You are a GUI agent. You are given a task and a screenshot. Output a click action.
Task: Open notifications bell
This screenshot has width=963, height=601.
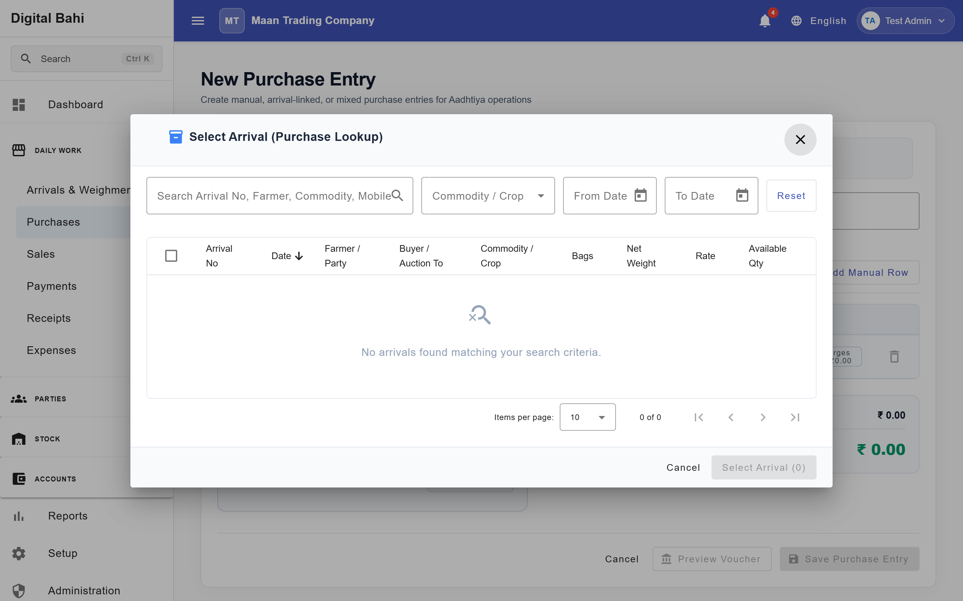765,21
